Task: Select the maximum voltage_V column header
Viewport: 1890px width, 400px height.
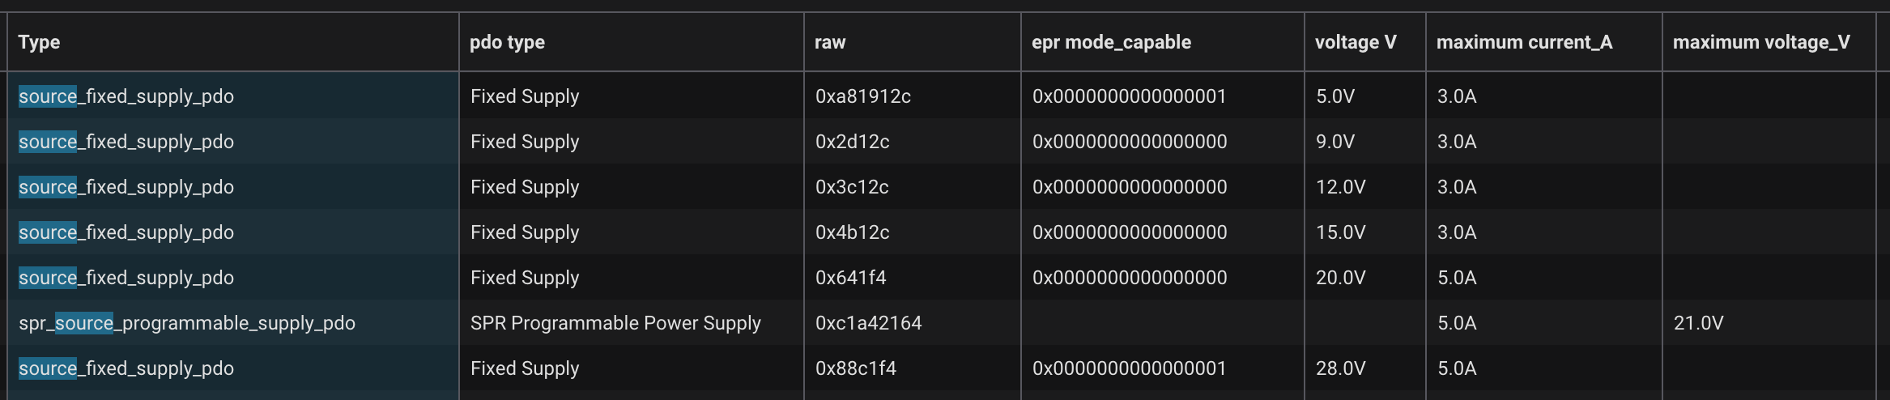Action: point(1769,42)
